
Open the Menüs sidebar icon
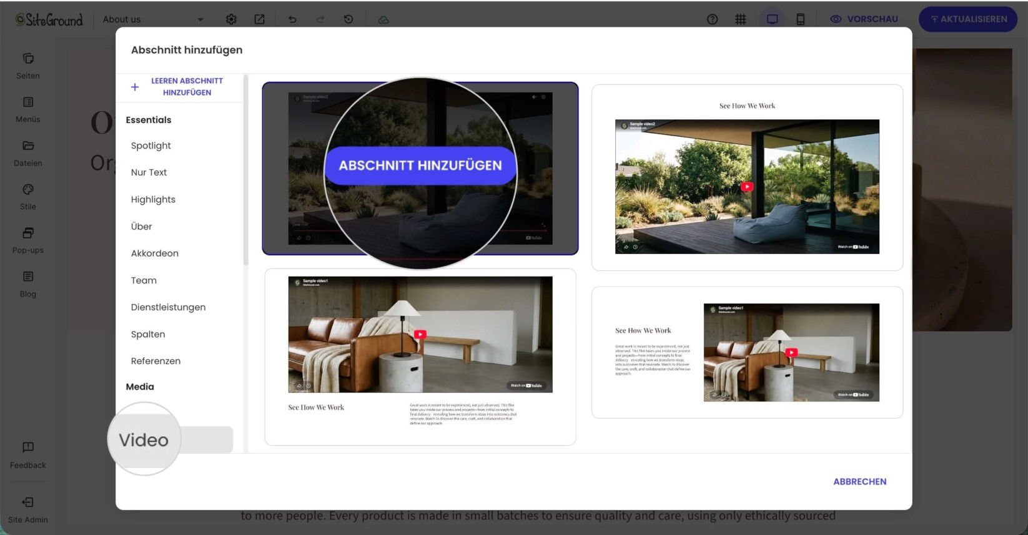pyautogui.click(x=28, y=102)
